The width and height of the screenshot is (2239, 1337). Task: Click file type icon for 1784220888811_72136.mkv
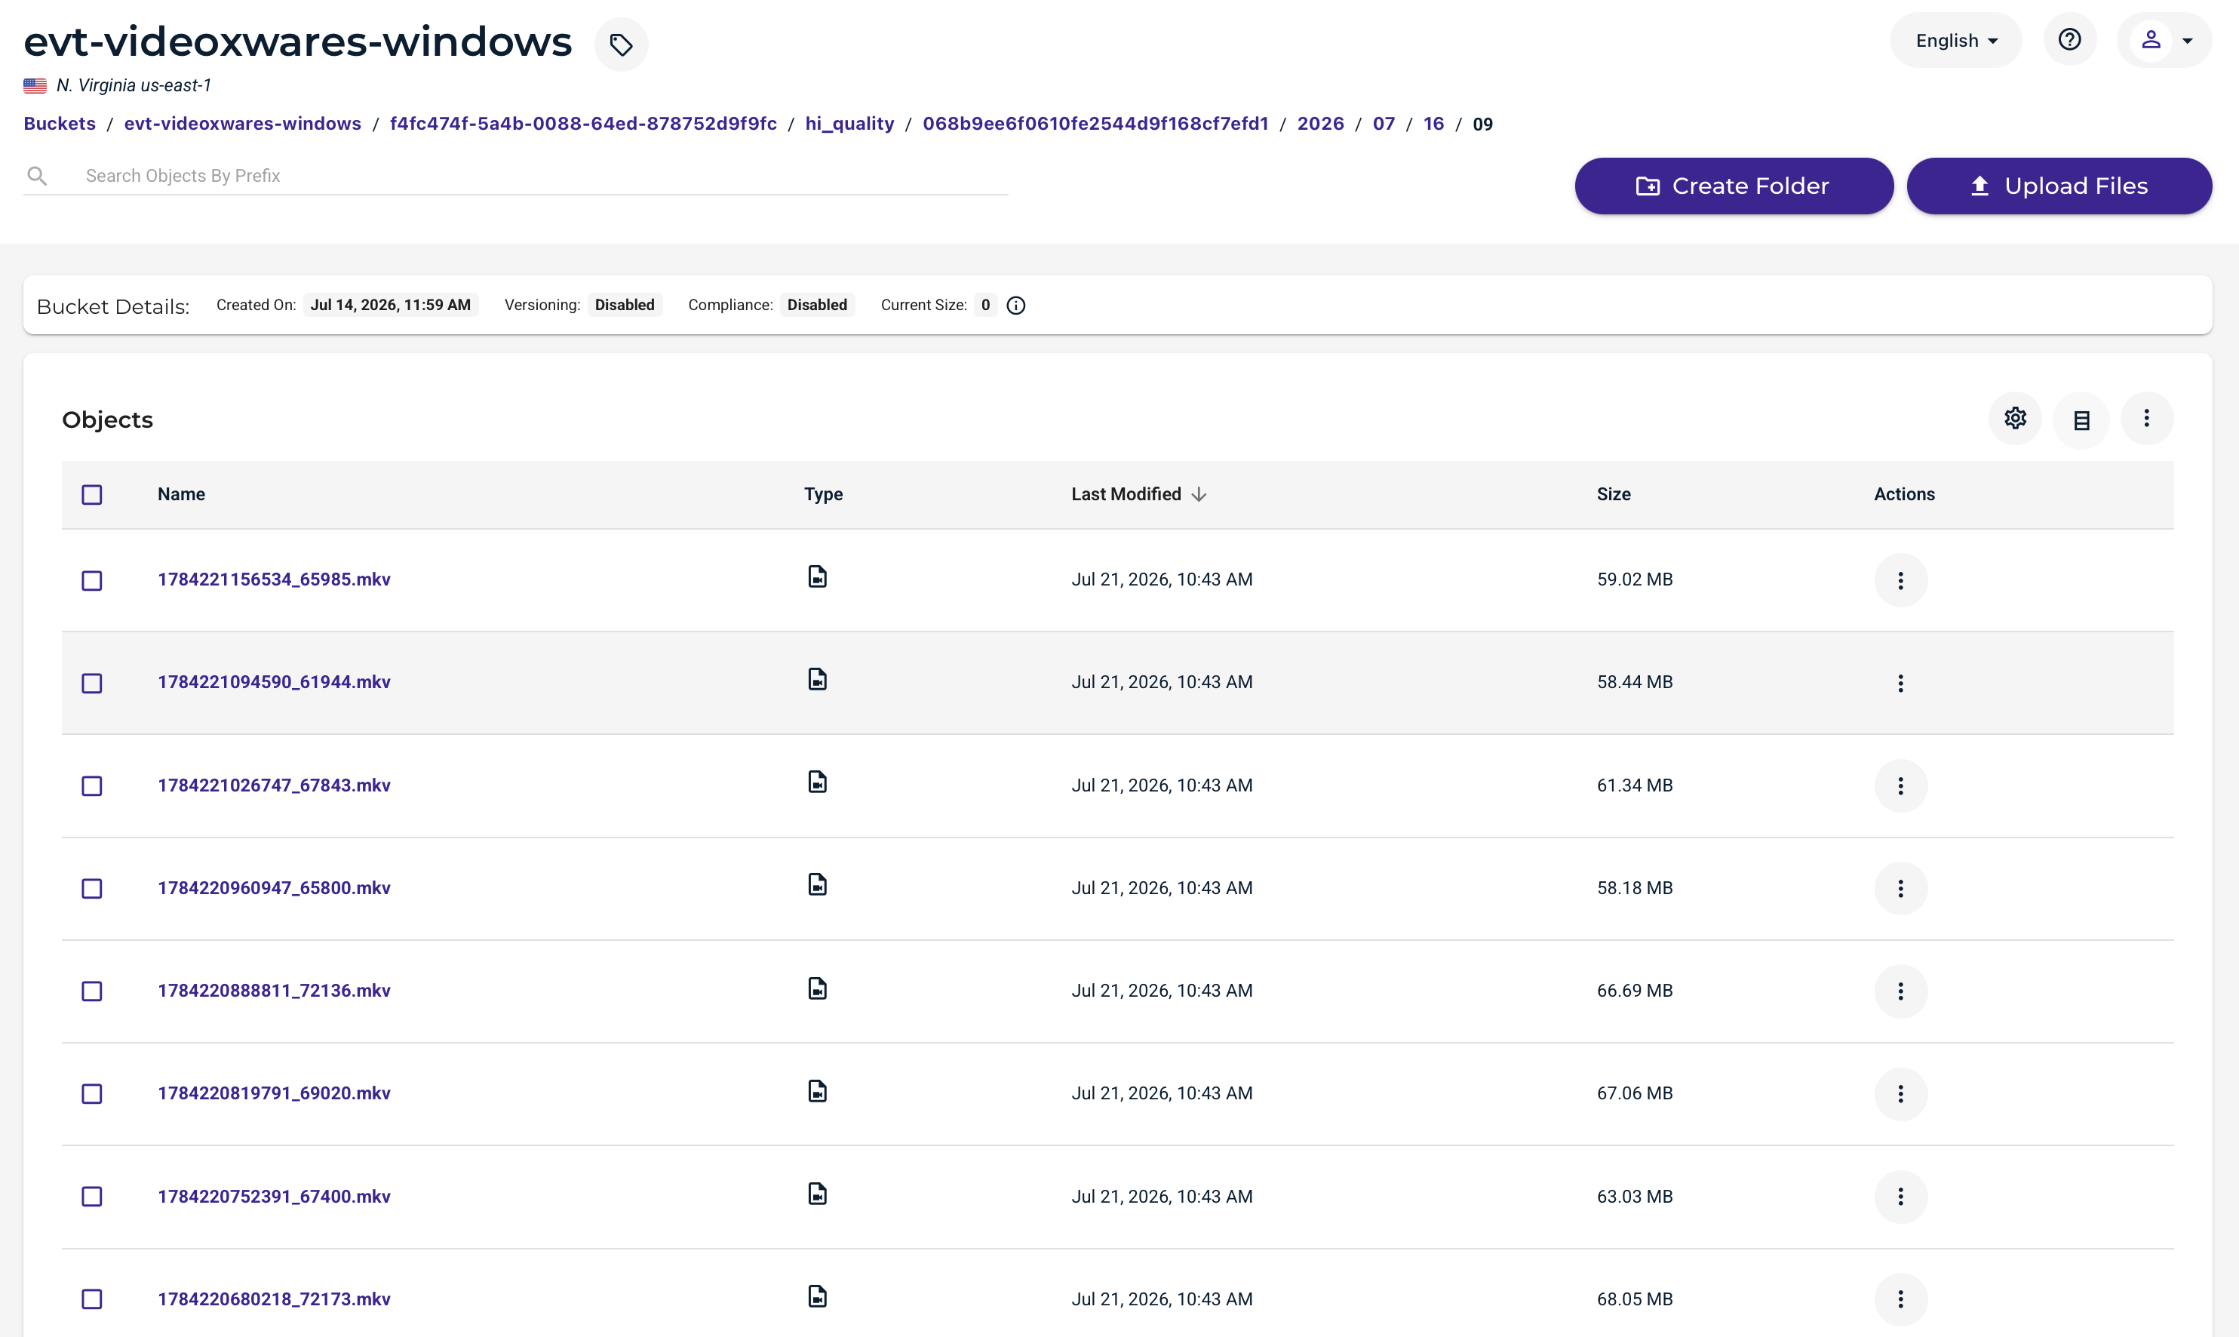point(817,988)
